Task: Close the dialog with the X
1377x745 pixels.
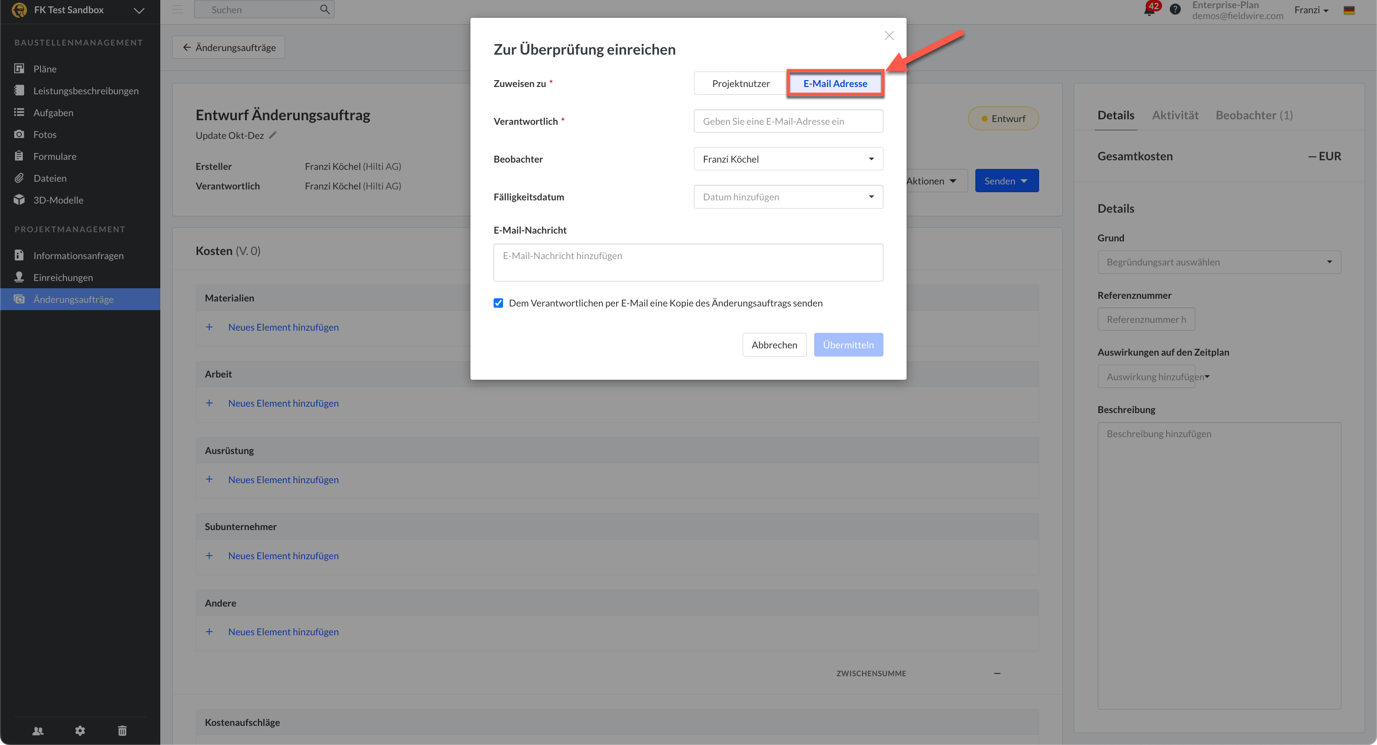Action: click(889, 36)
